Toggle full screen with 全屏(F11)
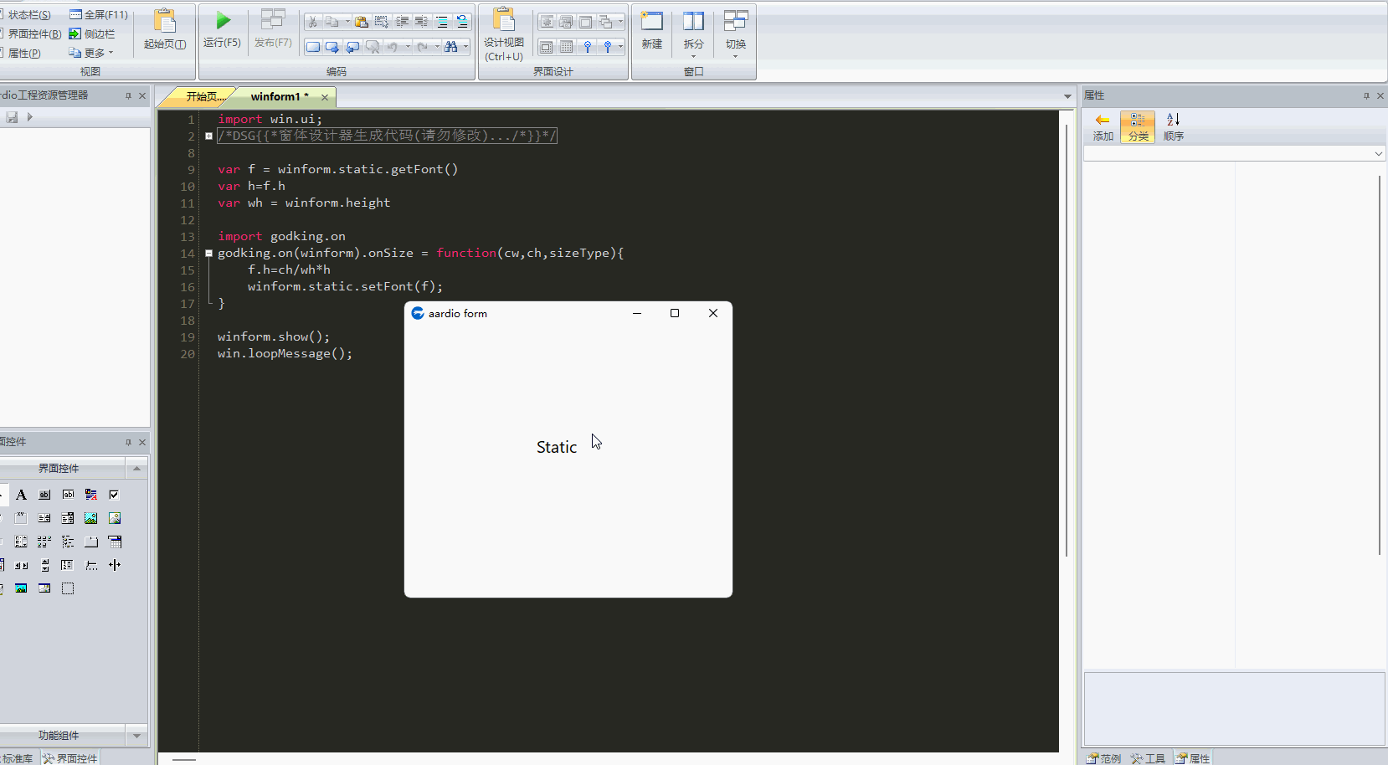The image size is (1388, 765). tap(99, 15)
